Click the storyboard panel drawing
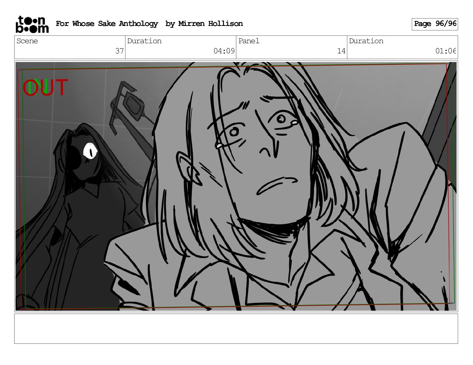The image size is (473, 365). coord(236,186)
